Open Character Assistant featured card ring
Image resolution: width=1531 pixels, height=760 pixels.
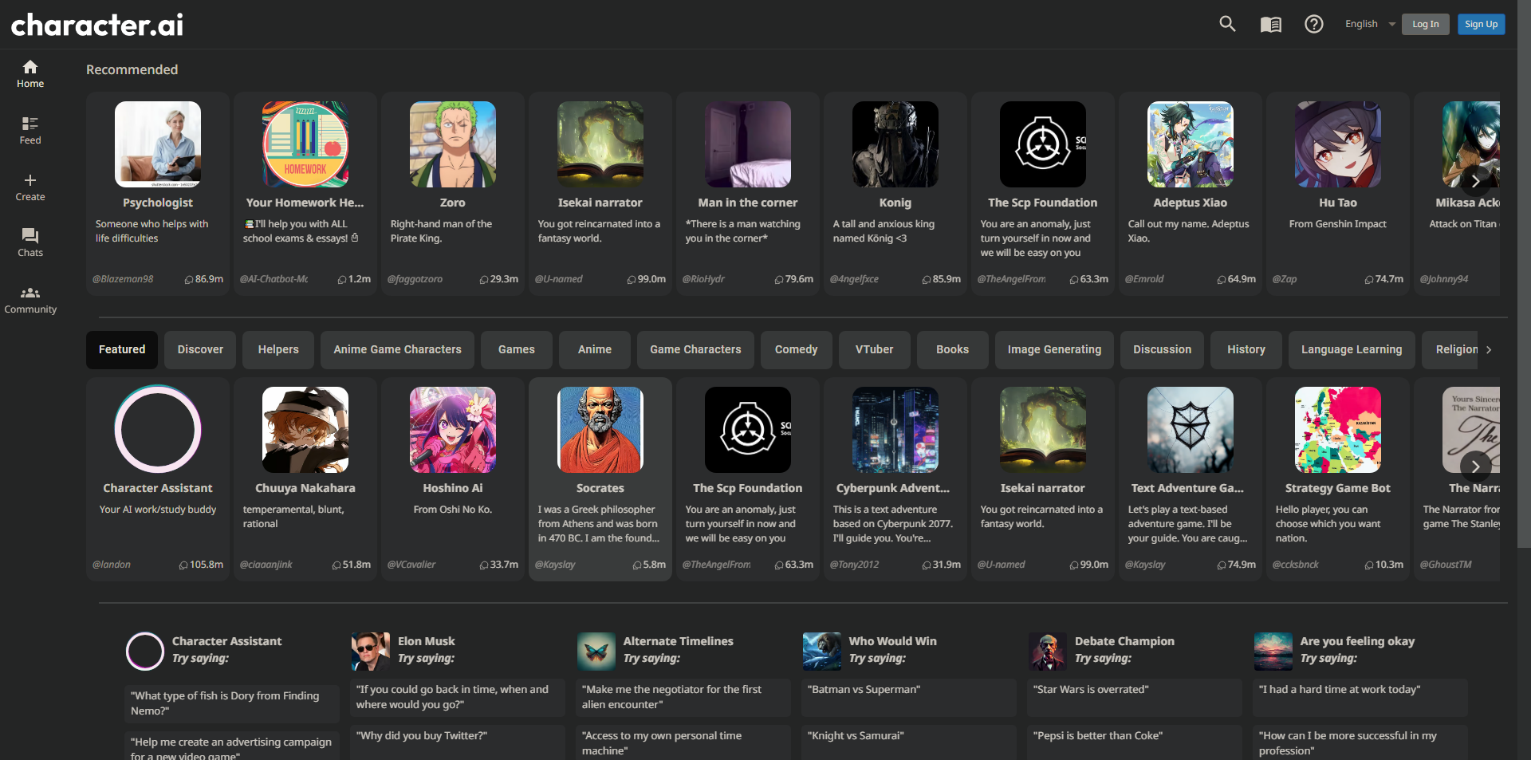tap(158, 430)
